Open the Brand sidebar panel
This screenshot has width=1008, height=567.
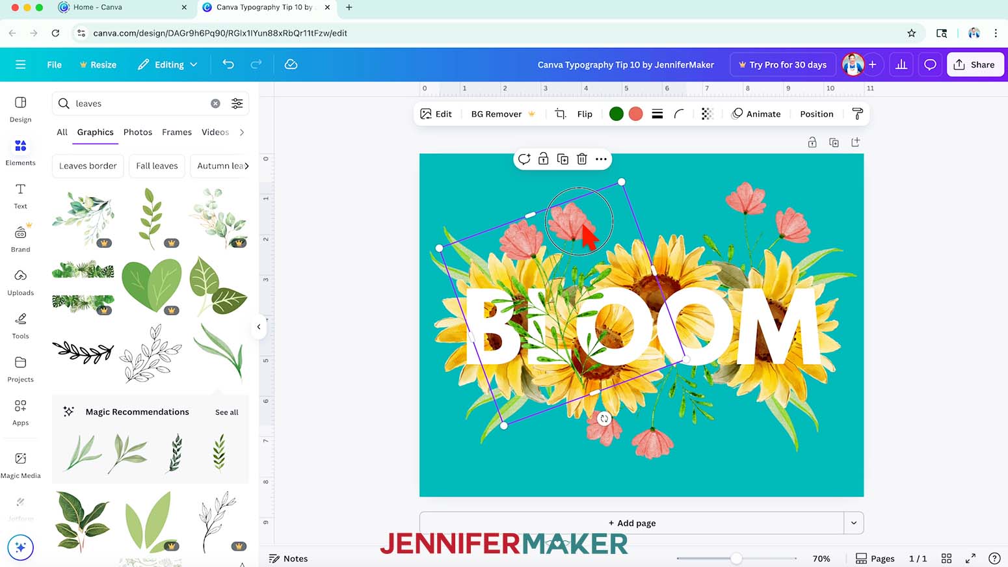(x=20, y=239)
